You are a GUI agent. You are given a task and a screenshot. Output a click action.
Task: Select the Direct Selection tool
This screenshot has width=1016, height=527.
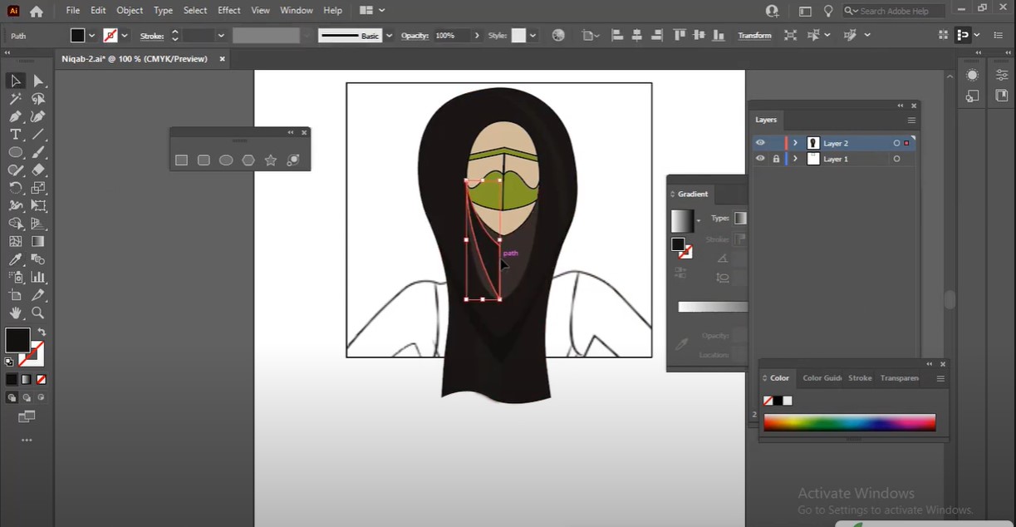point(38,81)
